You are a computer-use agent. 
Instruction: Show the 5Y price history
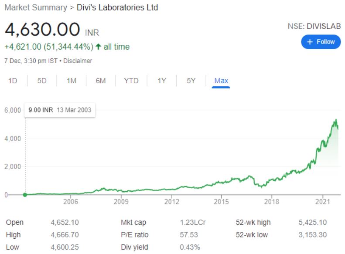point(191,81)
